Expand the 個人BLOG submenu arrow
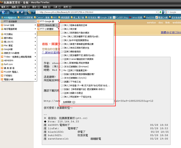The height and width of the screenshot is (148, 181). pyautogui.click(x=35, y=42)
